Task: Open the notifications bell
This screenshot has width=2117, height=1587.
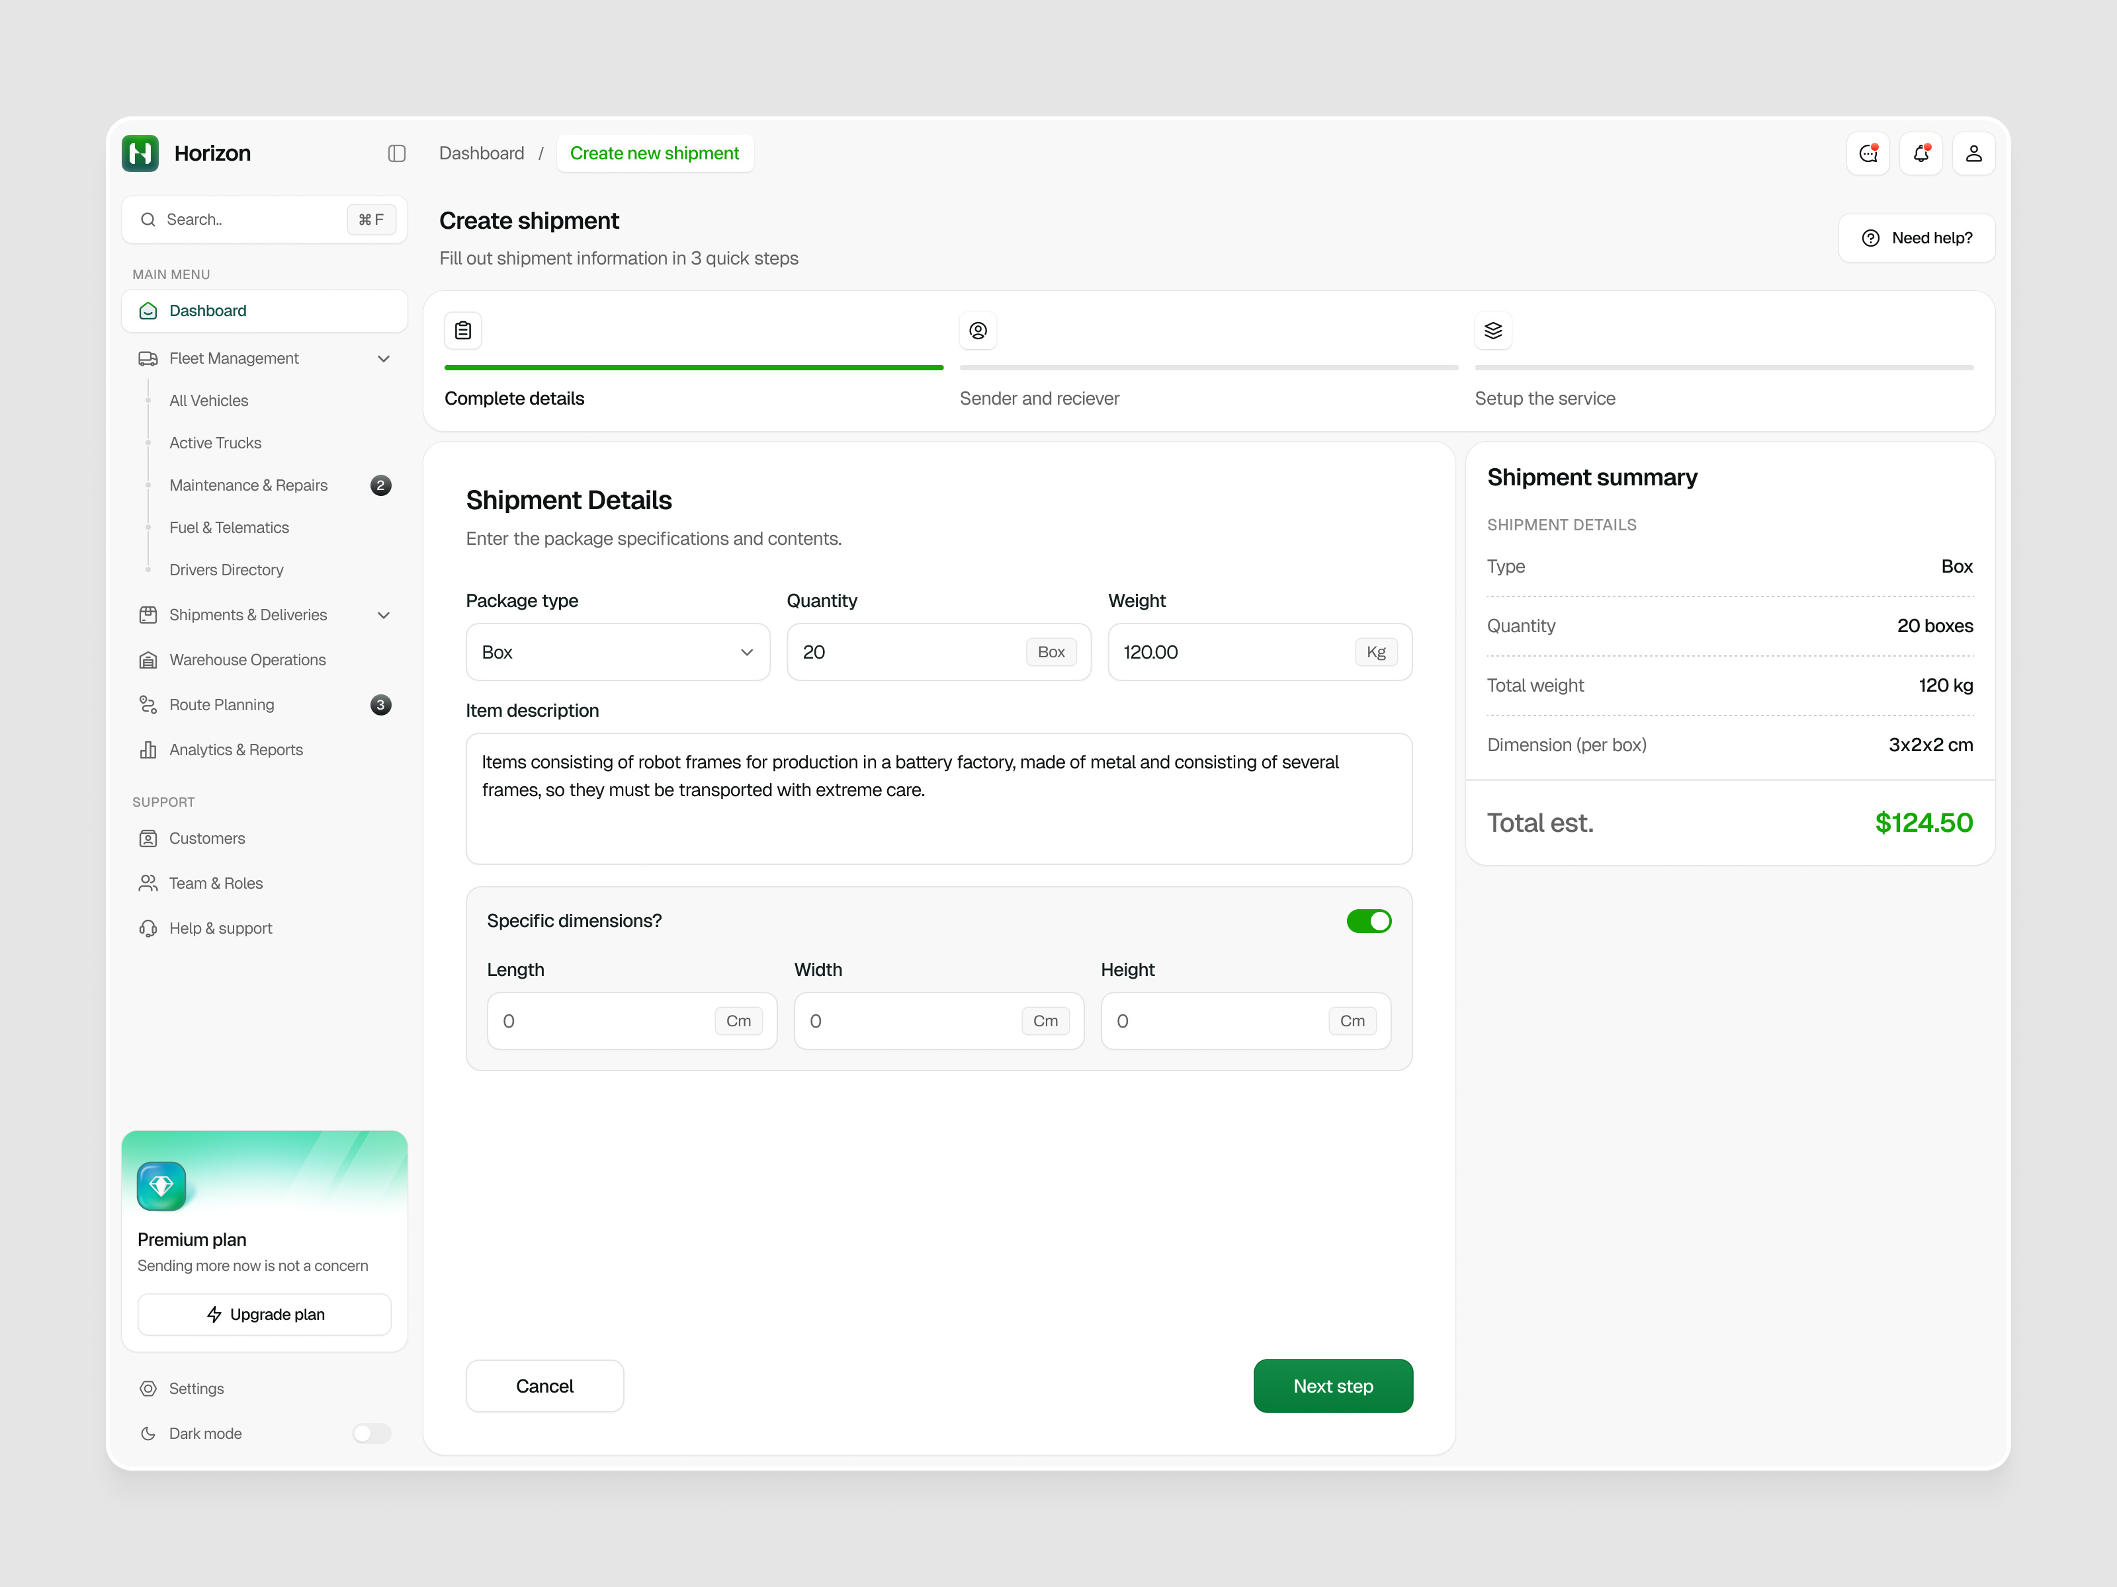Action: tap(1921, 153)
